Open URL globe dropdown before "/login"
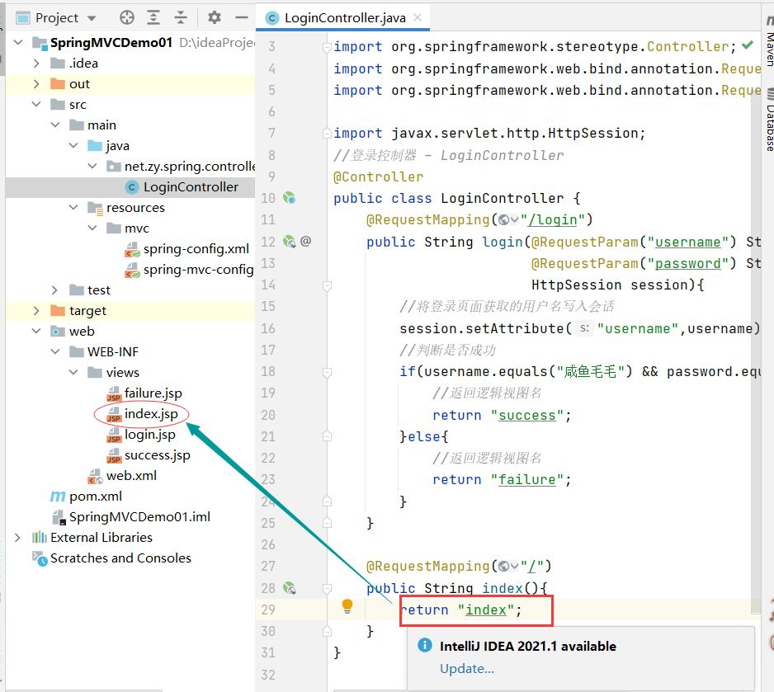Screen dimensions: 774x692 pos(508,220)
